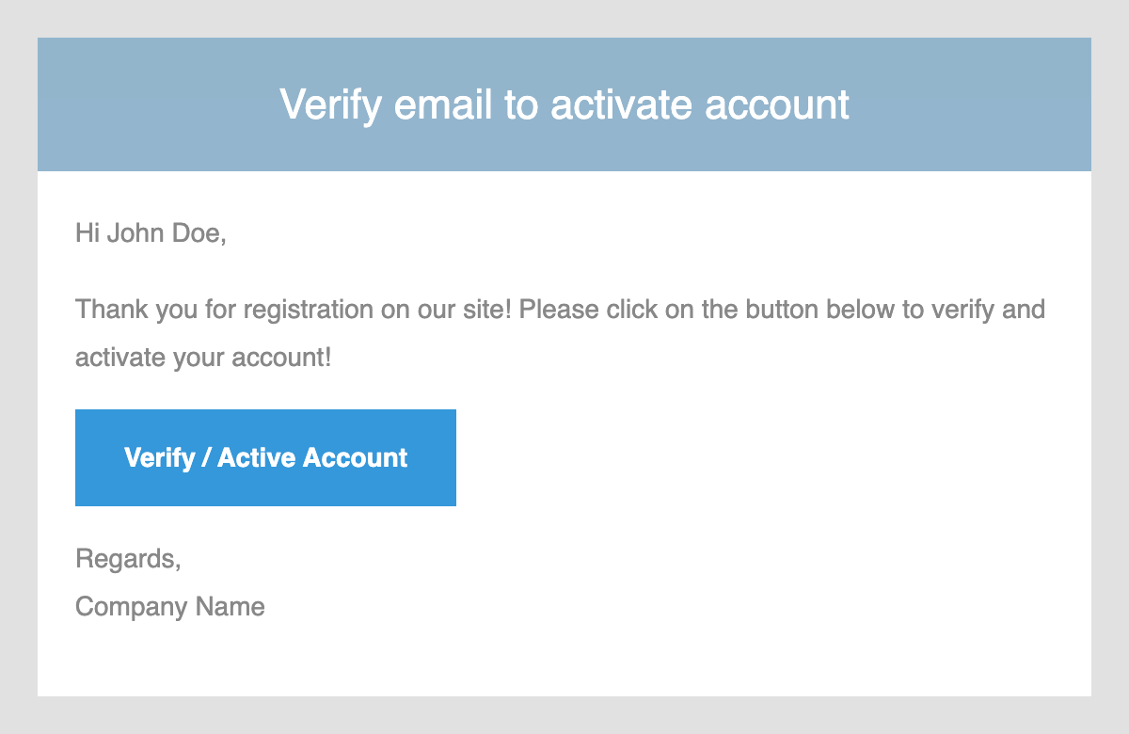Click the word "Verify" on the blue button
The width and height of the screenshot is (1129, 734).
pyautogui.click(x=159, y=458)
